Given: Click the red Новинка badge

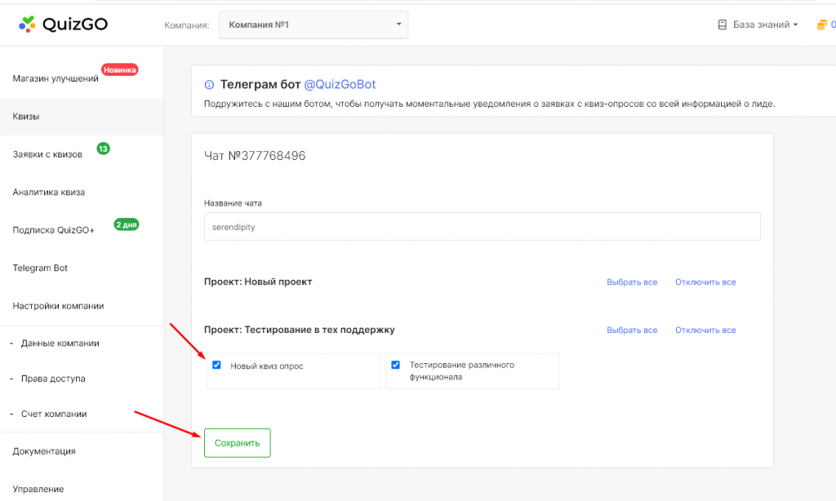Looking at the screenshot, I should pos(120,70).
